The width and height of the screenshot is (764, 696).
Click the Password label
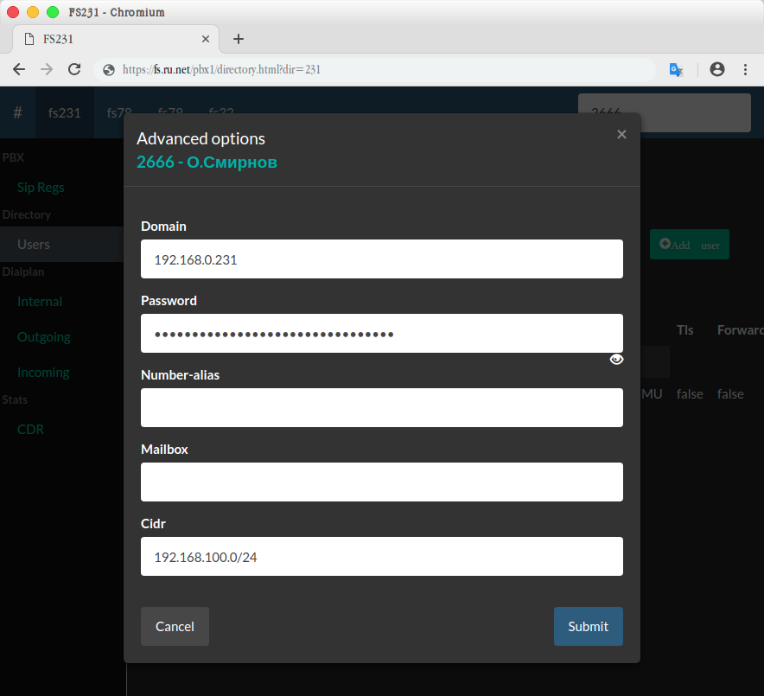click(169, 301)
